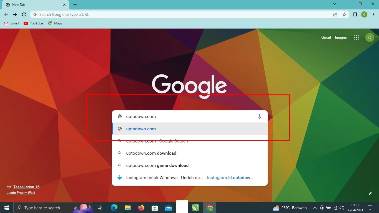This screenshot has height=213, width=379.
Task: Reload the current page
Action: [x=24, y=14]
